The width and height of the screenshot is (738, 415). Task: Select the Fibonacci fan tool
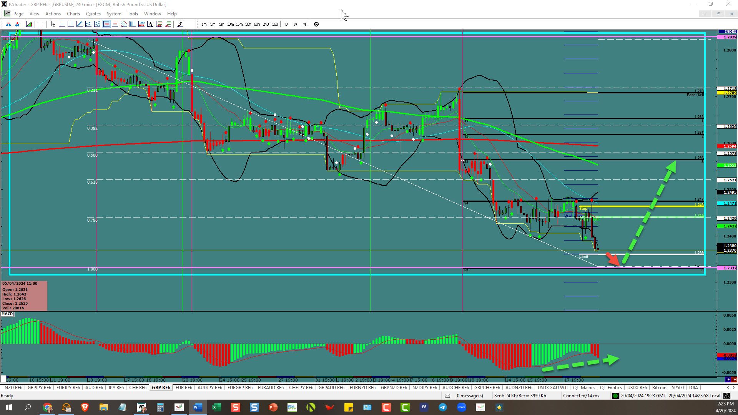[x=123, y=24]
